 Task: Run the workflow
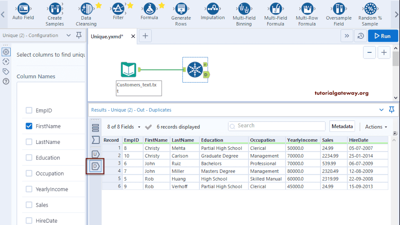click(x=382, y=36)
